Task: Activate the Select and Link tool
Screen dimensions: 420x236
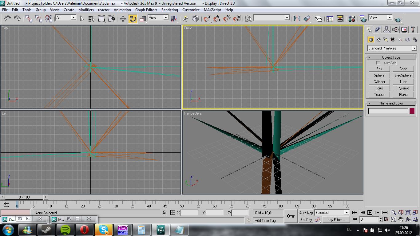Action: click(x=29, y=19)
